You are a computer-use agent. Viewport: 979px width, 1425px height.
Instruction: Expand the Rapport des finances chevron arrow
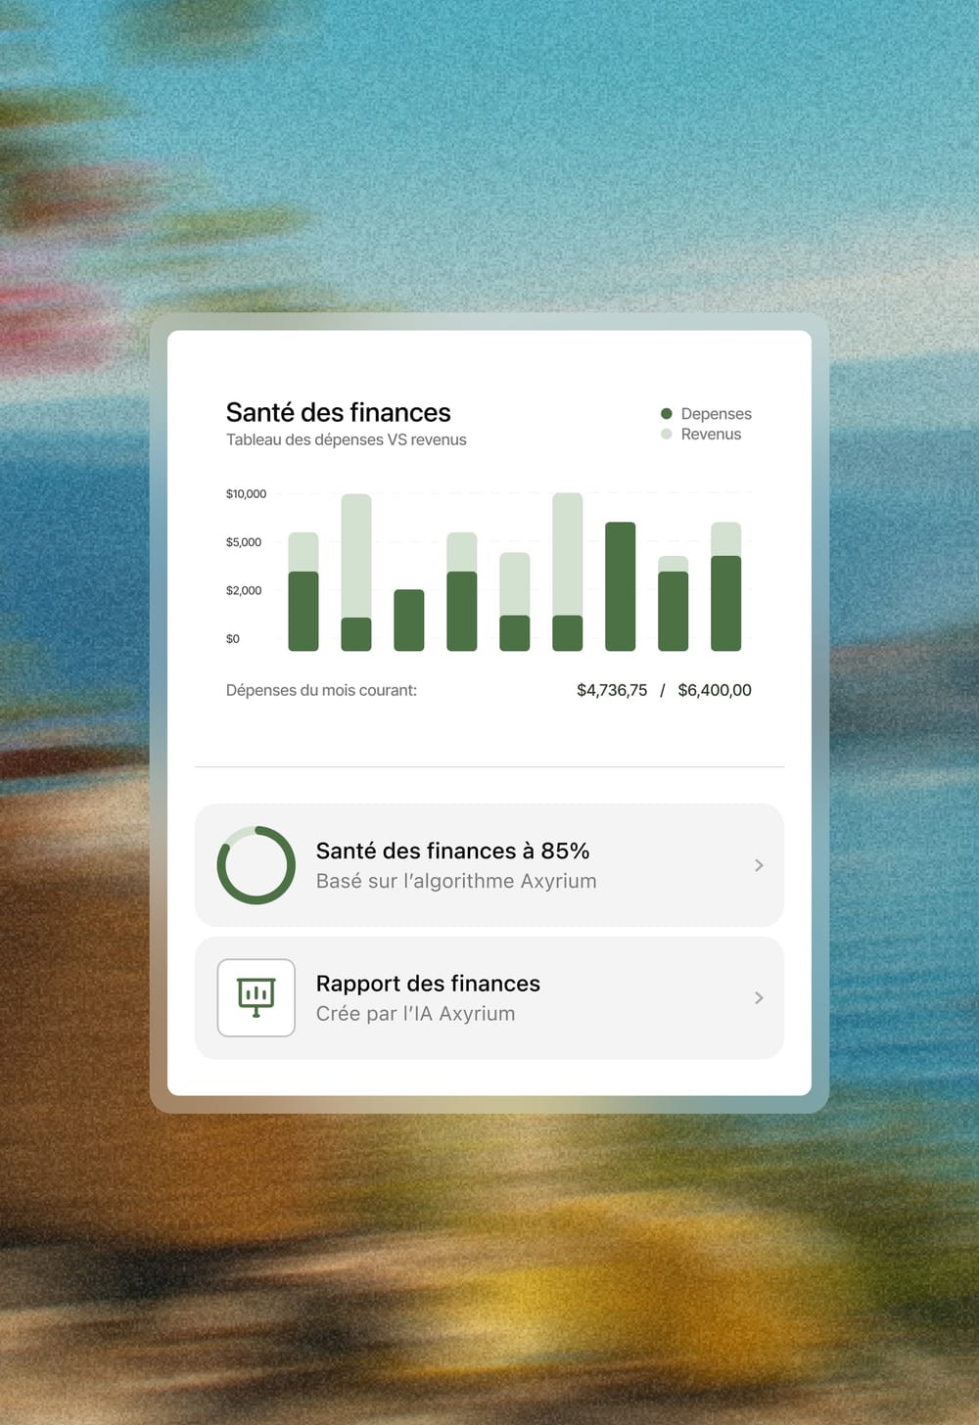759,997
